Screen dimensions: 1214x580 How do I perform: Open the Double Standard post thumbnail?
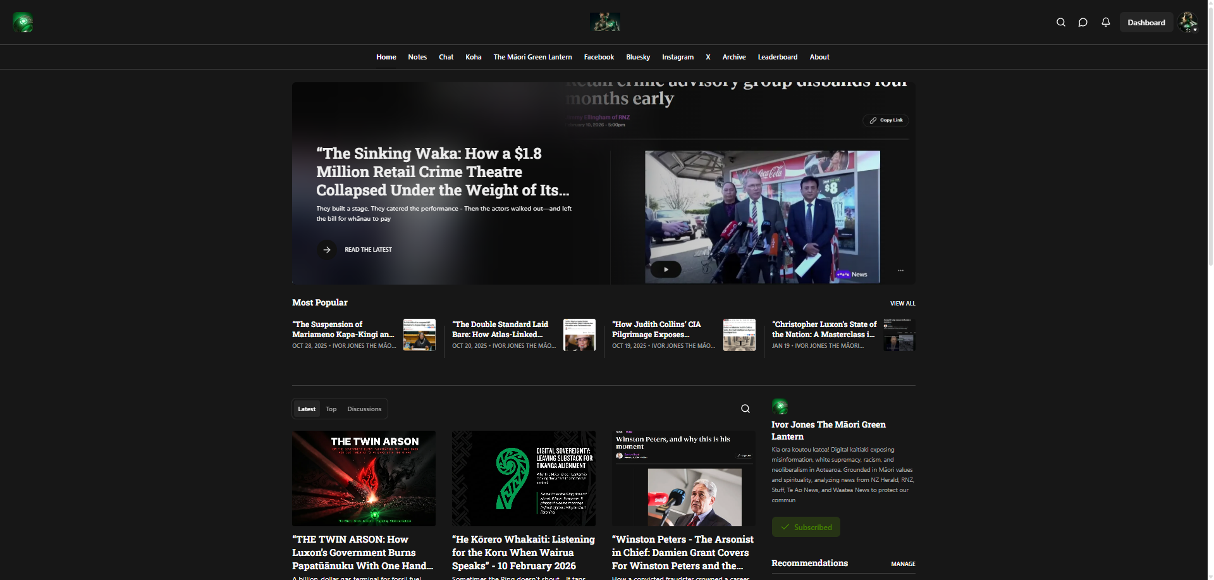pyautogui.click(x=580, y=335)
